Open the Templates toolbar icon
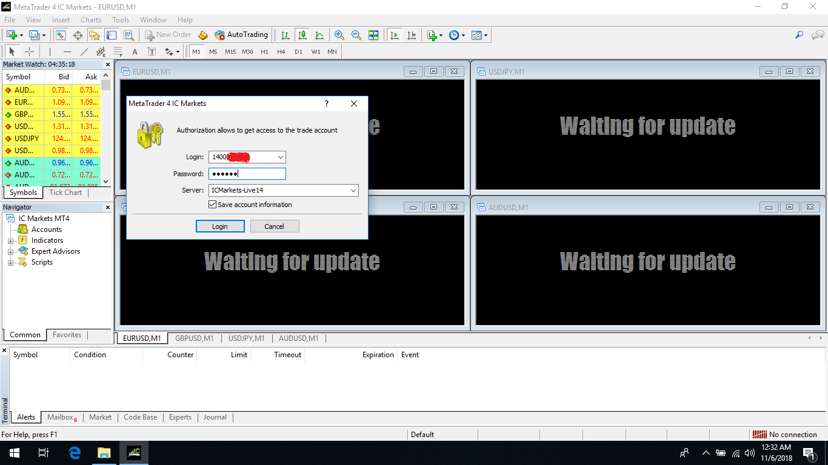Image resolution: width=828 pixels, height=465 pixels. pyautogui.click(x=476, y=35)
